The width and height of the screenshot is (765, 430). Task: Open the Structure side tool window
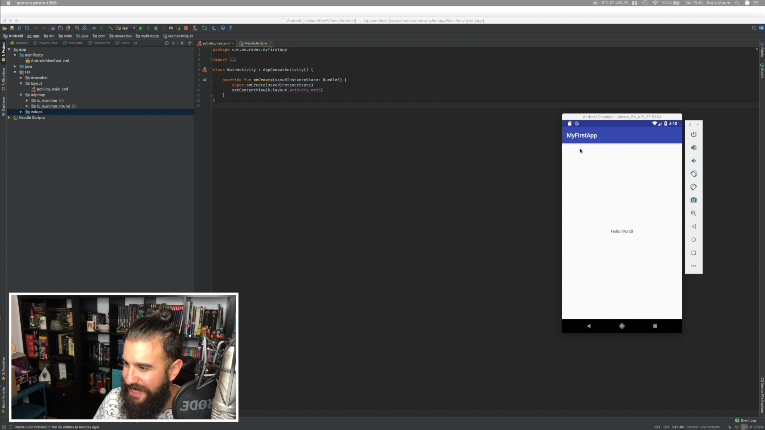[3, 79]
